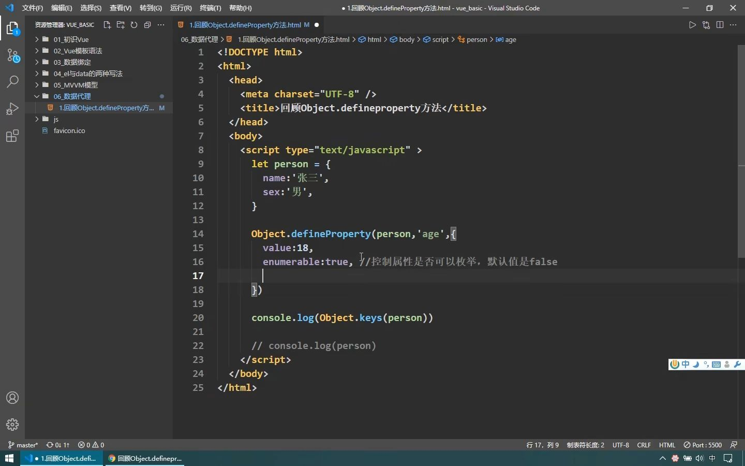This screenshot has width=745, height=466.
Task: Switch to Chrome window in taskbar
Action: tap(145, 458)
